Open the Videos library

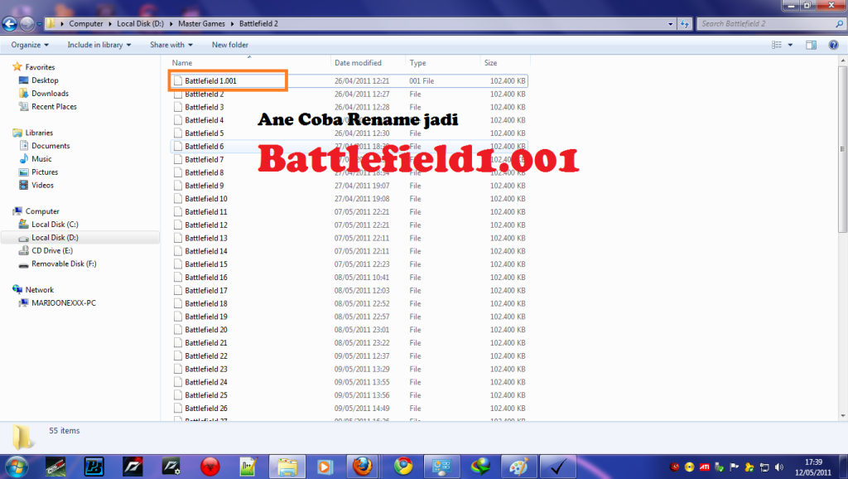coord(42,185)
